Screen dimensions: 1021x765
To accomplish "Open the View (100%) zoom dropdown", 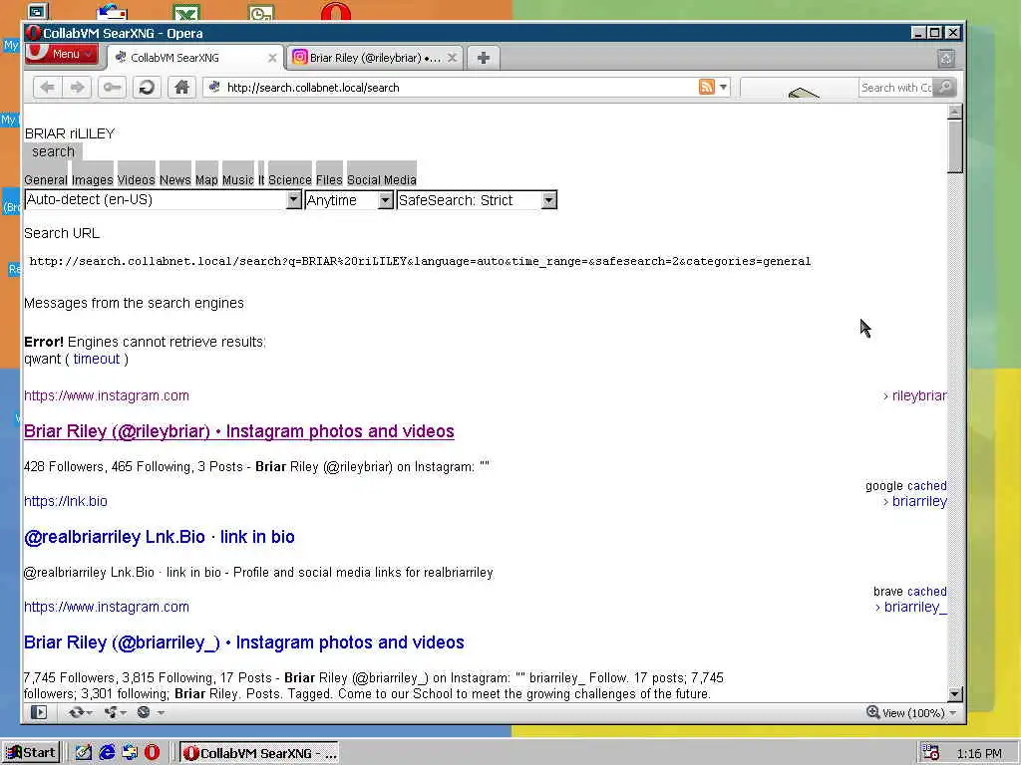I will click(918, 713).
